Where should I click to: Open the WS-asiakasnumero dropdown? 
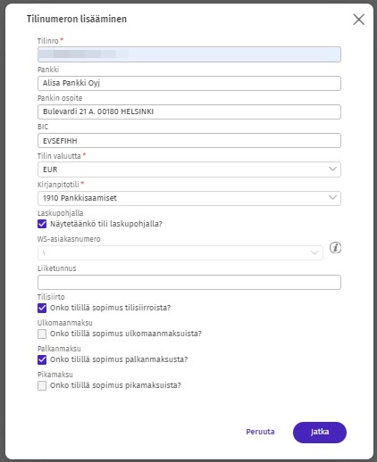[180, 253]
